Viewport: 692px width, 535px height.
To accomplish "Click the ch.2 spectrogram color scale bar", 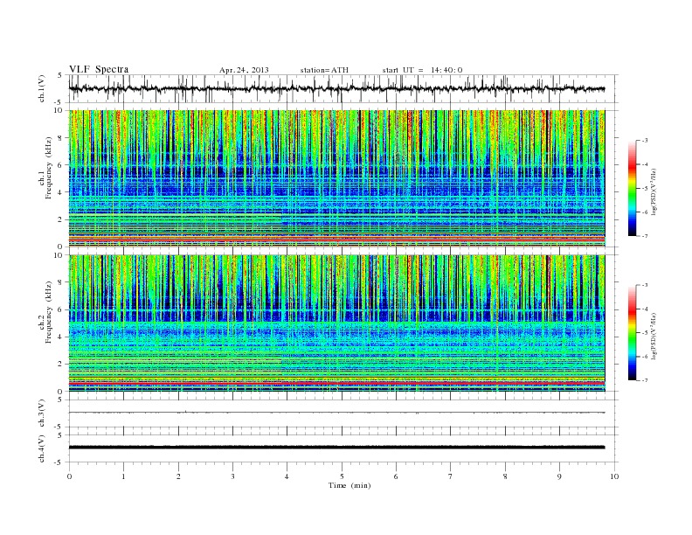I will (633, 332).
